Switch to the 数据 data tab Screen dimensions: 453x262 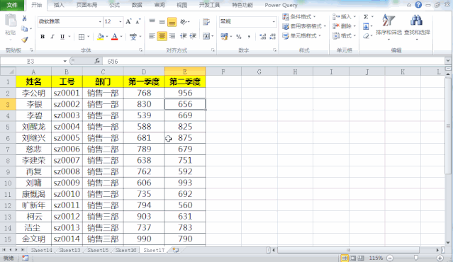137,5
